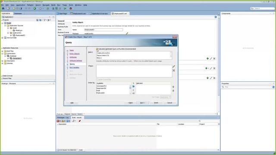Viewport: 276px width, 155px height.
Task: Select Connection1 in Application Resources
Action: click(x=17, y=59)
